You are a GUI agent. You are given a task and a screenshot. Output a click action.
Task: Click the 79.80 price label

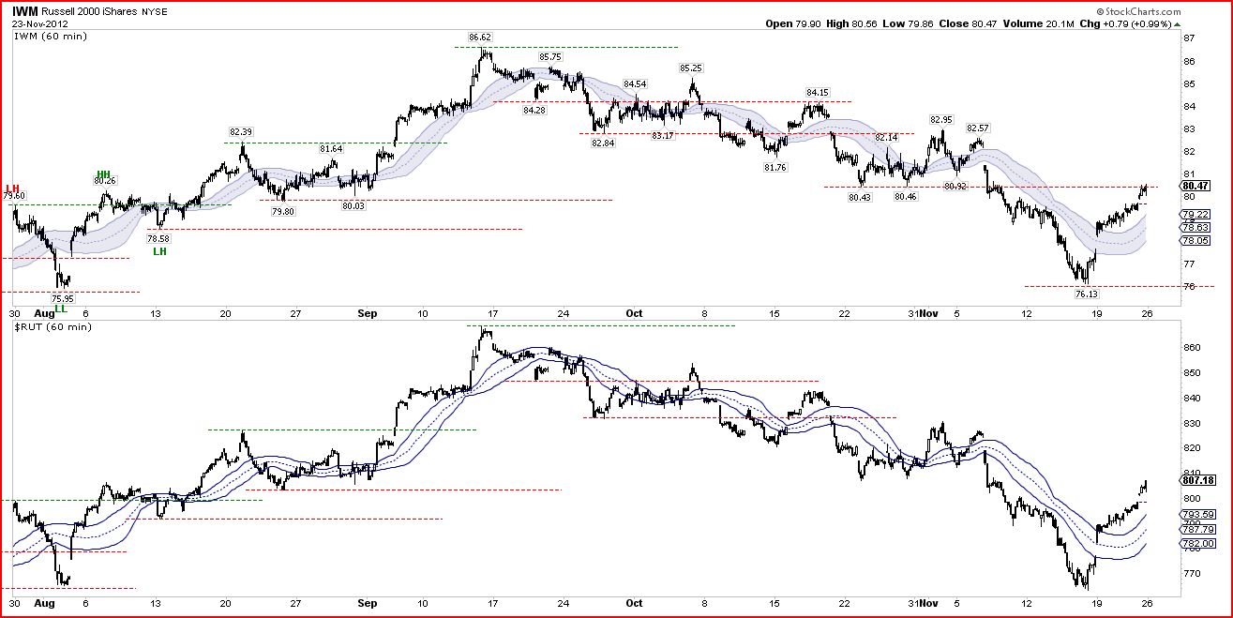click(283, 212)
